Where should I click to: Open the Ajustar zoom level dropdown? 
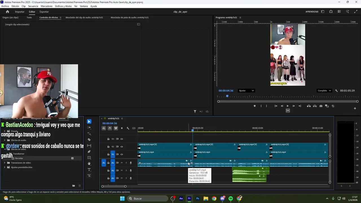pyautogui.click(x=246, y=91)
